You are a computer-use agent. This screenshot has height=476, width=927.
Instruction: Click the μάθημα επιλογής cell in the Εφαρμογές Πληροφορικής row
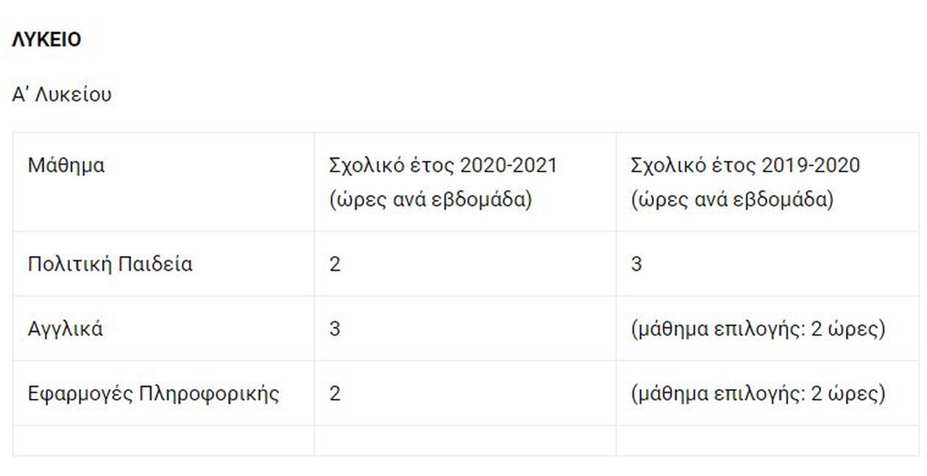767,394
